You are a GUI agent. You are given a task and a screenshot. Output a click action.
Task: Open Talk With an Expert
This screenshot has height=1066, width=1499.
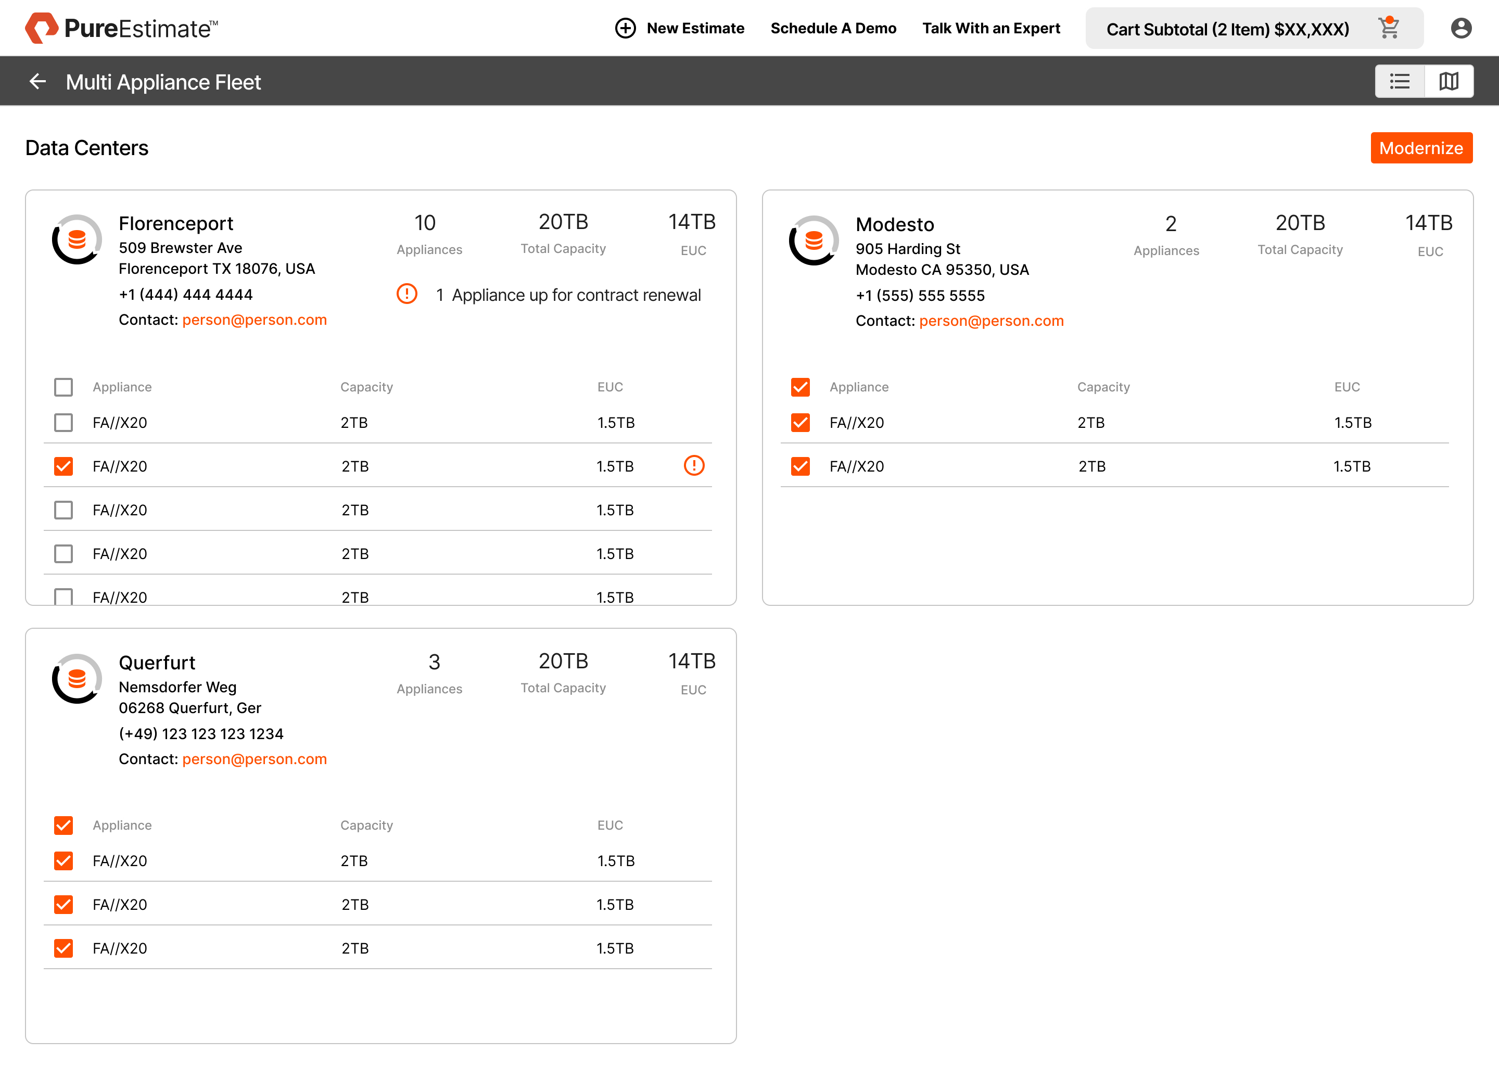click(x=990, y=28)
